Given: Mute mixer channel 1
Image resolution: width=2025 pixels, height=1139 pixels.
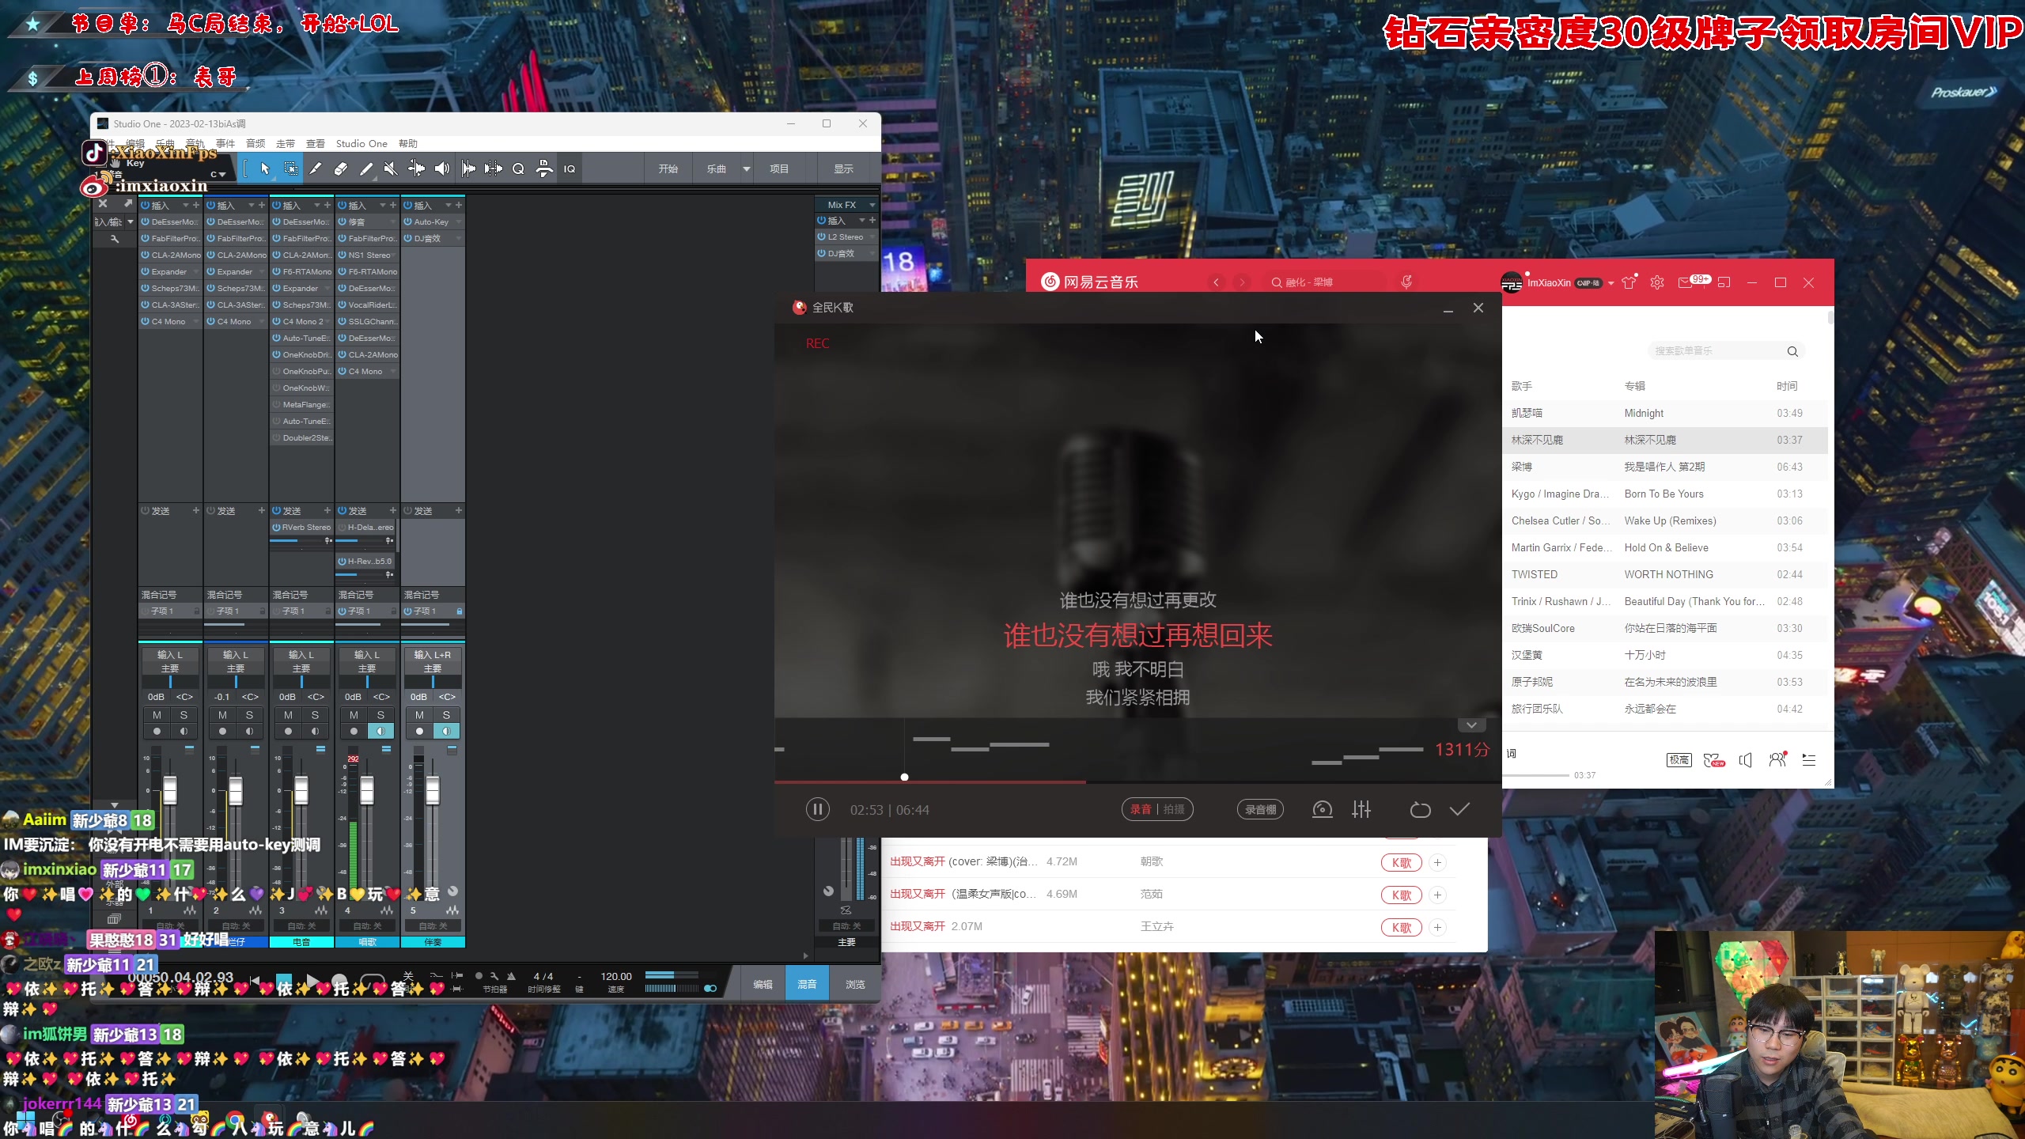Looking at the screenshot, I should 157,715.
